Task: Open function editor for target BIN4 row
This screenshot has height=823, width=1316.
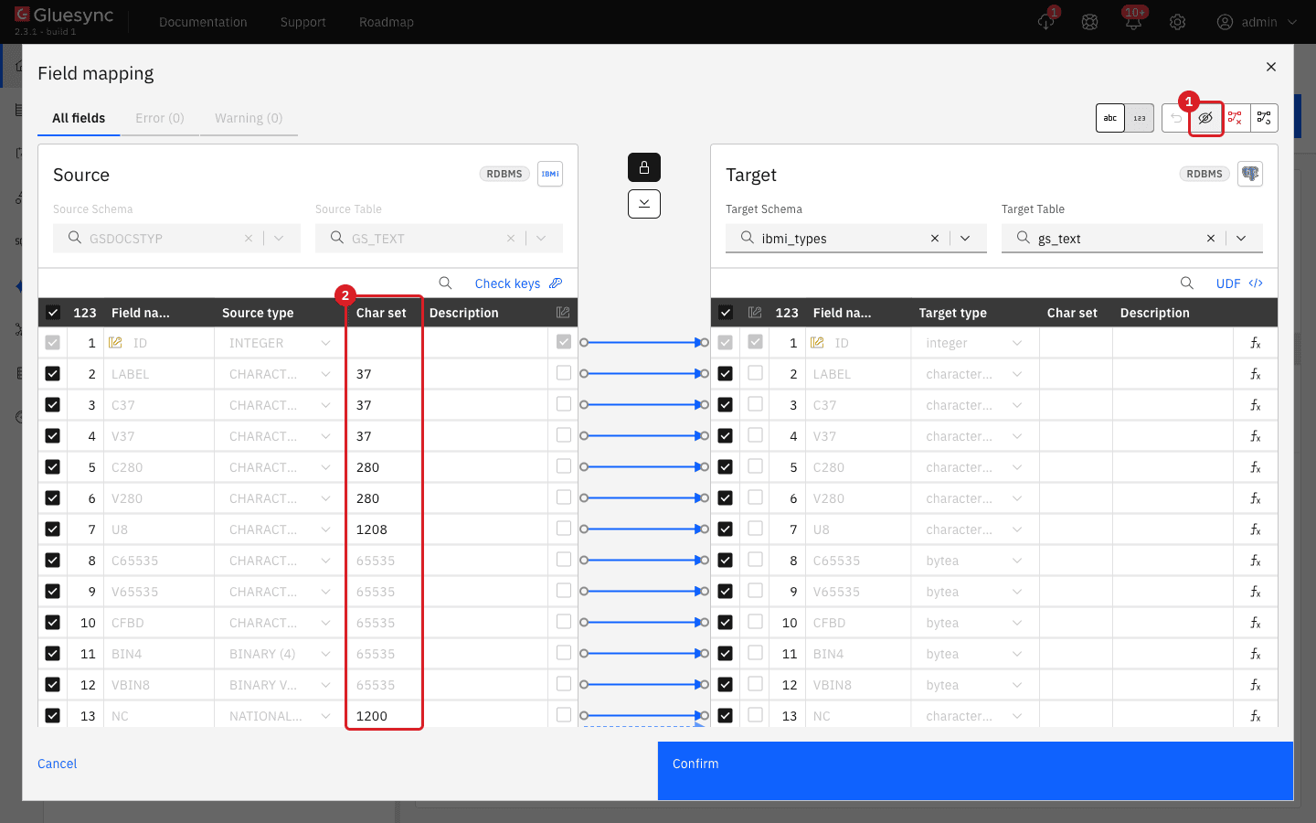Action: pyautogui.click(x=1256, y=654)
